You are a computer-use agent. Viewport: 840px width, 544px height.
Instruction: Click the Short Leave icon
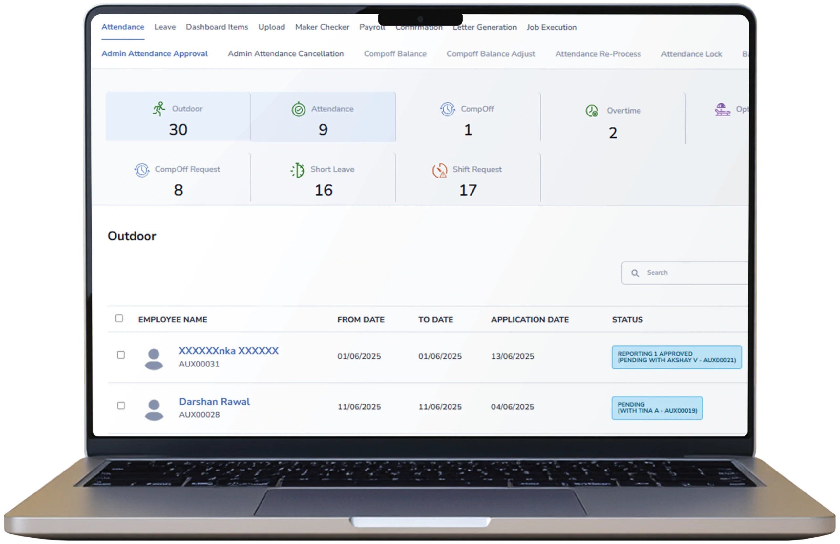(x=298, y=170)
